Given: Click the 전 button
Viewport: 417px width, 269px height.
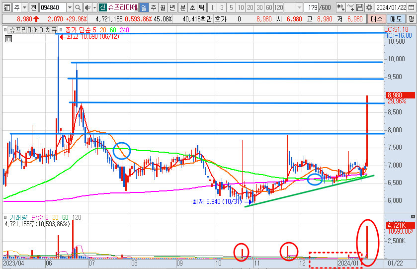Looking at the screenshot, I should tap(33, 7).
